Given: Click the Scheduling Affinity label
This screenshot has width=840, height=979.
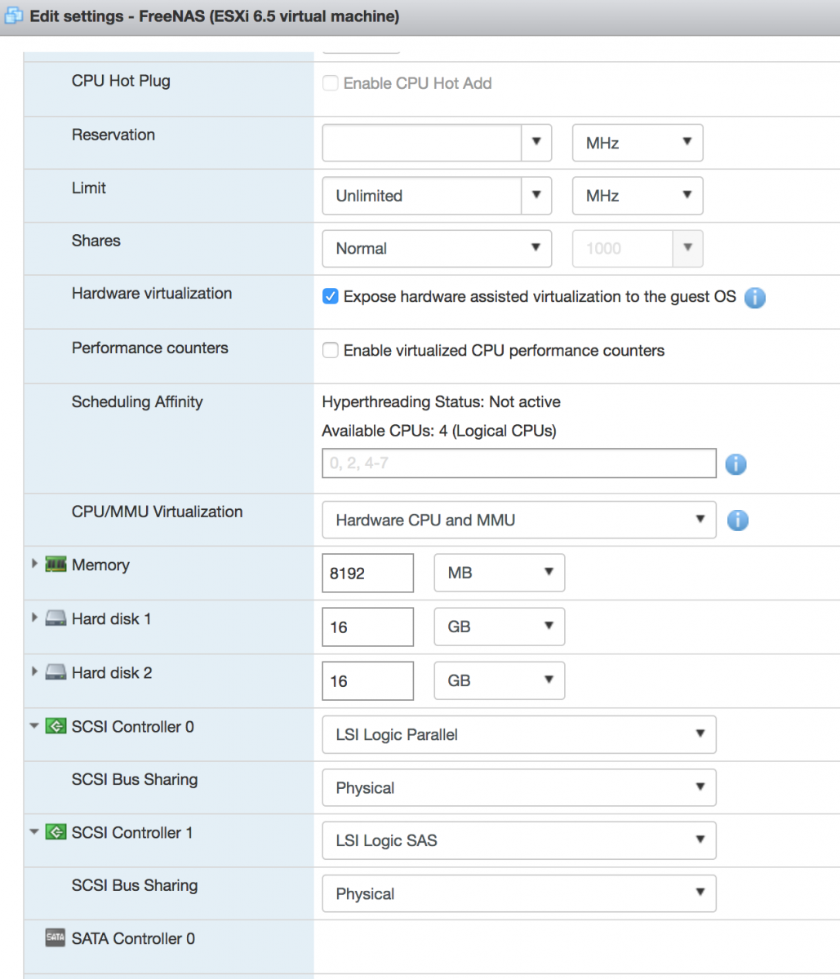Looking at the screenshot, I should 137,401.
